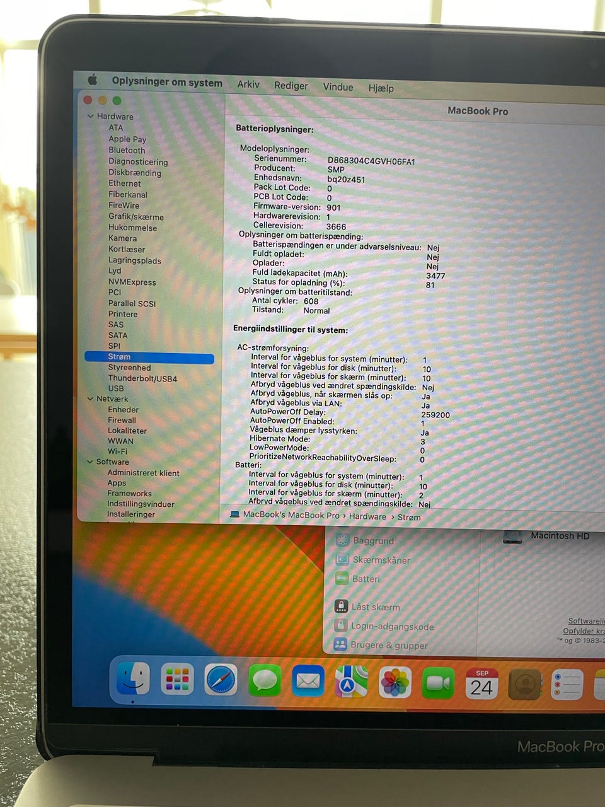Launch Maps from the Dock
Image resolution: width=605 pixels, height=807 pixels.
351,682
